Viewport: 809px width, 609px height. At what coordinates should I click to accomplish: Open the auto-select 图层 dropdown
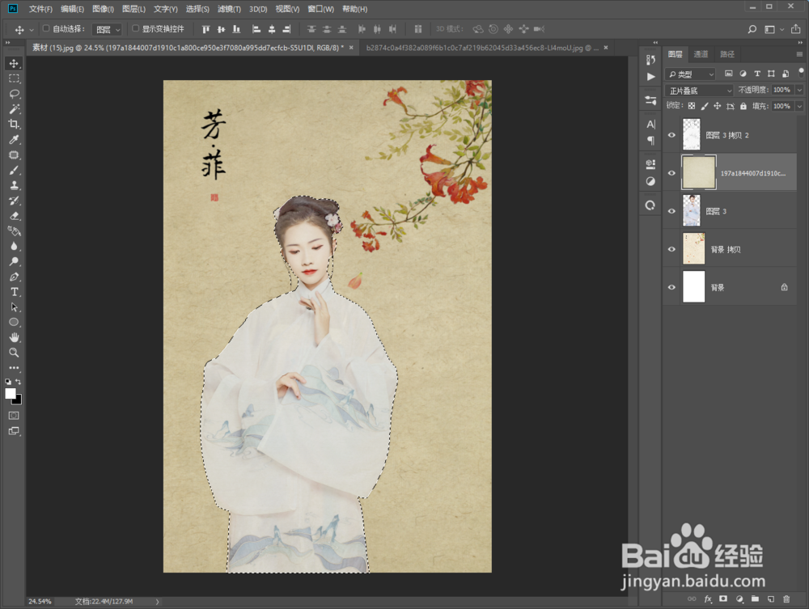pyautogui.click(x=107, y=29)
